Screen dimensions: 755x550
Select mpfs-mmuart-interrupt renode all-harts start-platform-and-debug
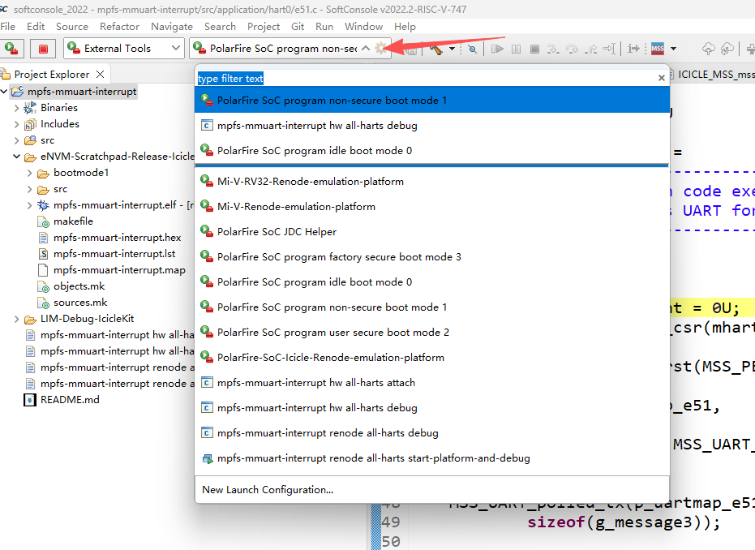[x=432, y=458]
